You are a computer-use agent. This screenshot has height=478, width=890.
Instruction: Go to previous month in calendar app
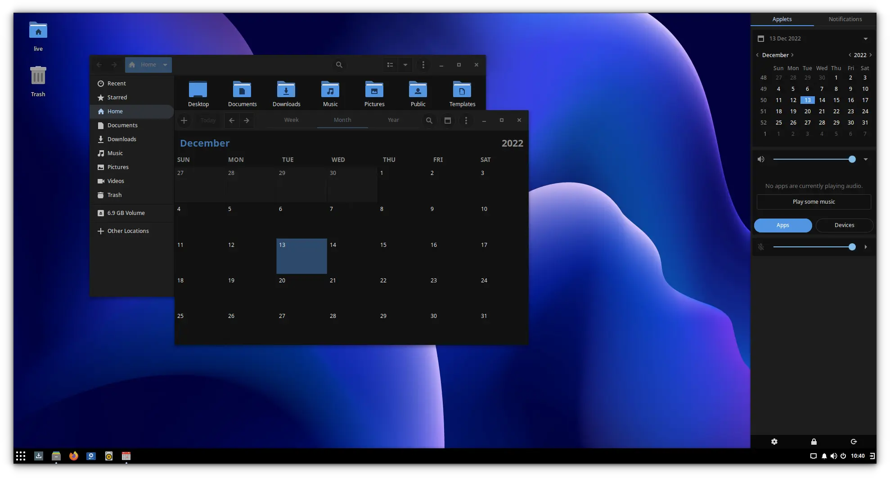pyautogui.click(x=232, y=121)
